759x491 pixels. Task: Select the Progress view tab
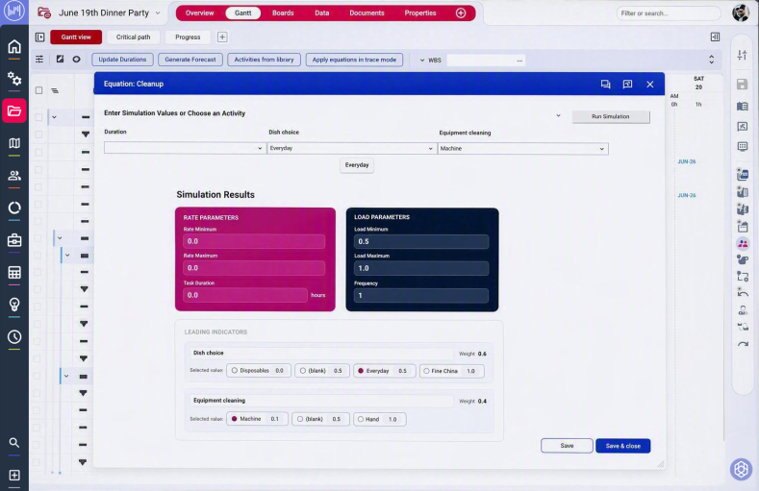(188, 37)
